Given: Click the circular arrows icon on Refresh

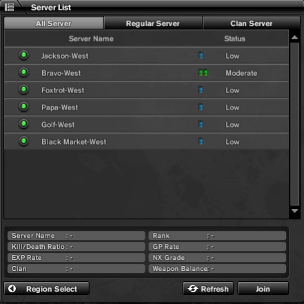Looking at the screenshot, I should (192, 289).
